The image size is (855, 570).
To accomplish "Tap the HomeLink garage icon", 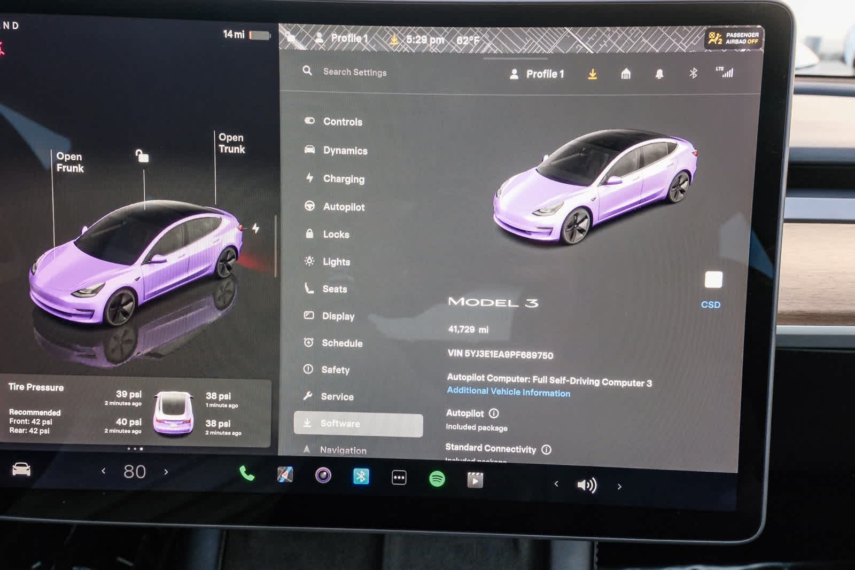I will point(625,74).
